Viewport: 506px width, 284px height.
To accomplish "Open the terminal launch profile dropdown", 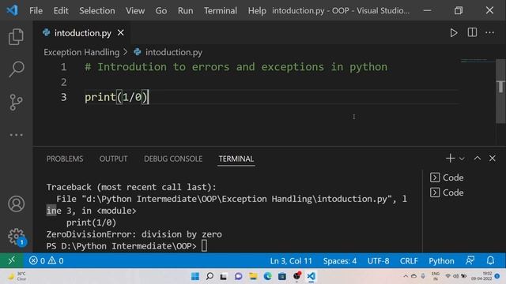I will pos(462,159).
